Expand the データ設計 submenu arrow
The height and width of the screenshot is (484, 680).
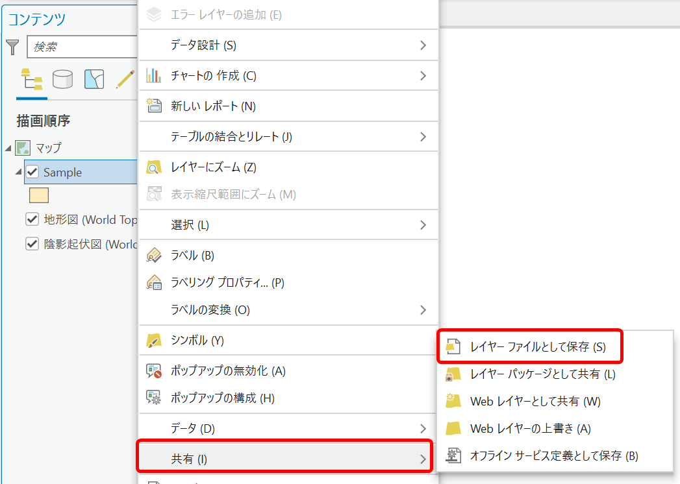[423, 45]
